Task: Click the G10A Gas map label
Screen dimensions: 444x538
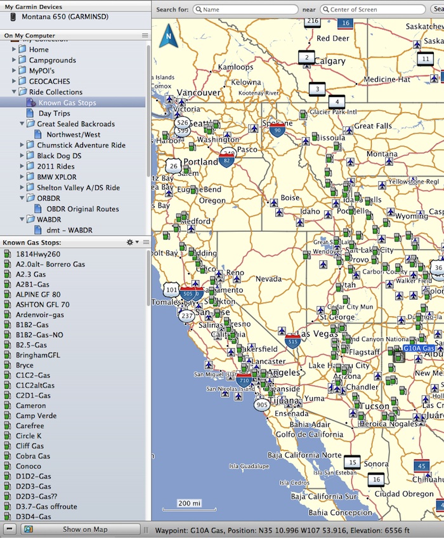Action: (419, 348)
